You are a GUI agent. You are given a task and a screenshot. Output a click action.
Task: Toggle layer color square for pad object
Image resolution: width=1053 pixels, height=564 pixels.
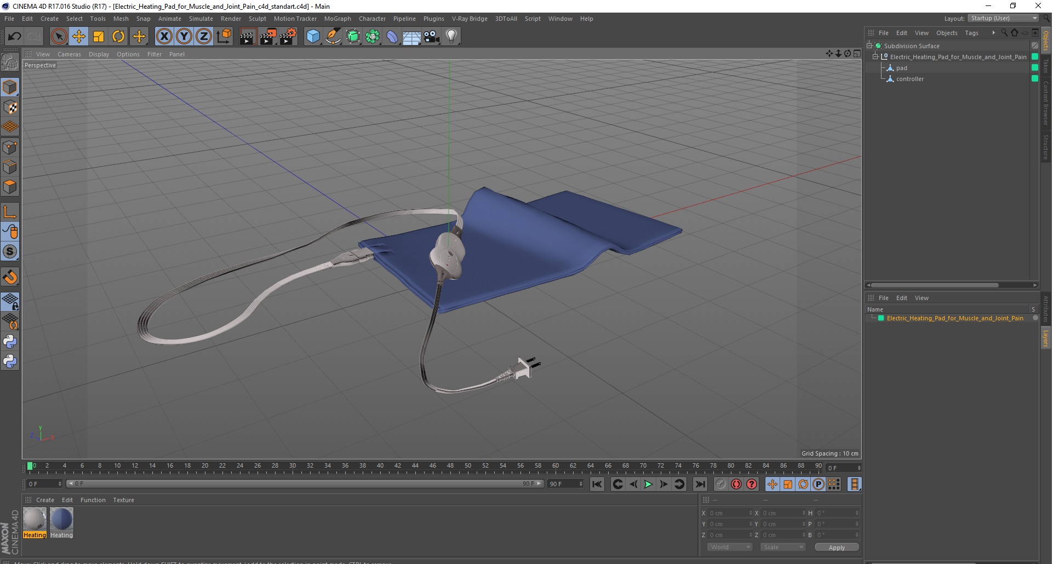[x=1035, y=68]
